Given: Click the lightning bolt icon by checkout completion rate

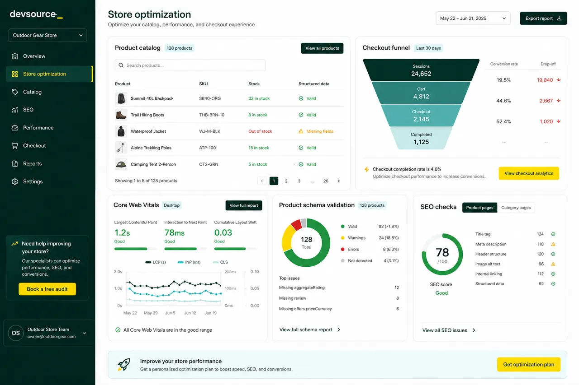Looking at the screenshot, I should point(367,169).
